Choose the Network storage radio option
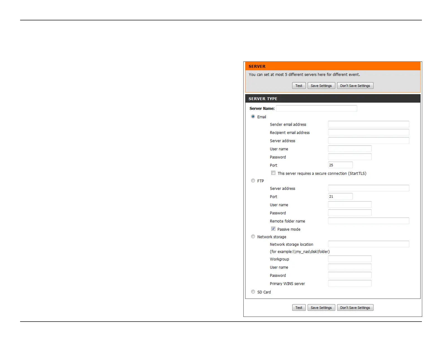This screenshot has width=442, height=342. coord(253,236)
